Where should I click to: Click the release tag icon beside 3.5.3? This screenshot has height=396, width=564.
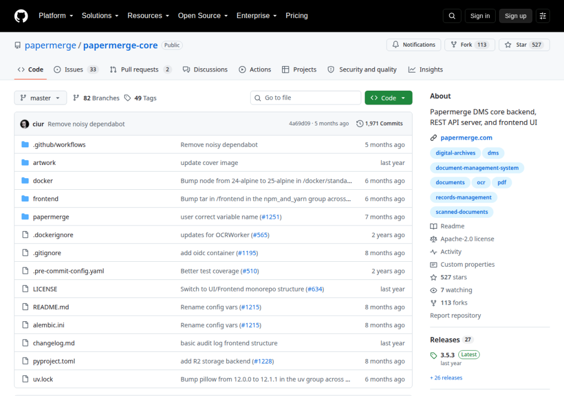coord(433,355)
